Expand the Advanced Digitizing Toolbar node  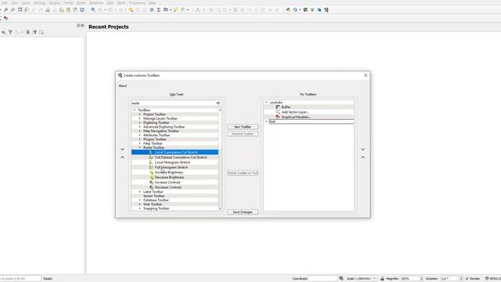tap(139, 127)
